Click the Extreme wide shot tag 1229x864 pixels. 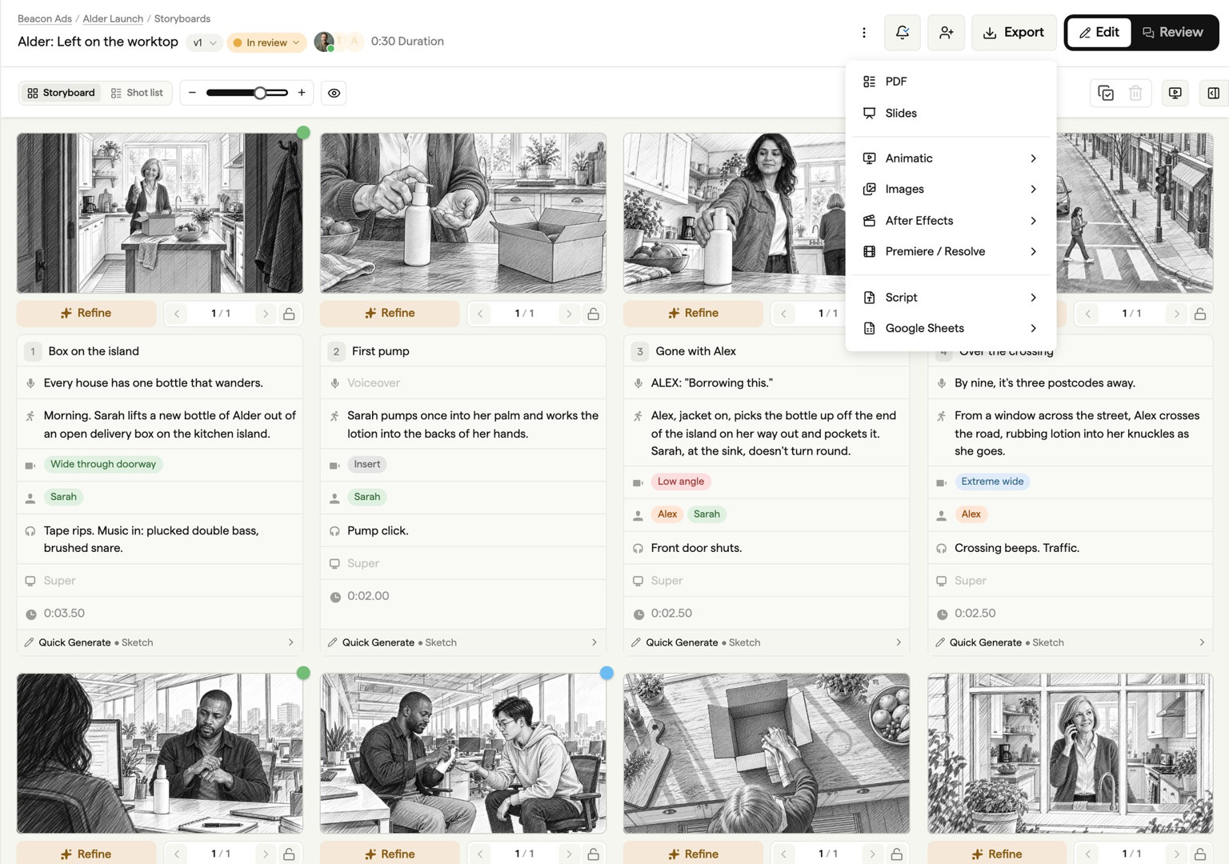coord(992,482)
